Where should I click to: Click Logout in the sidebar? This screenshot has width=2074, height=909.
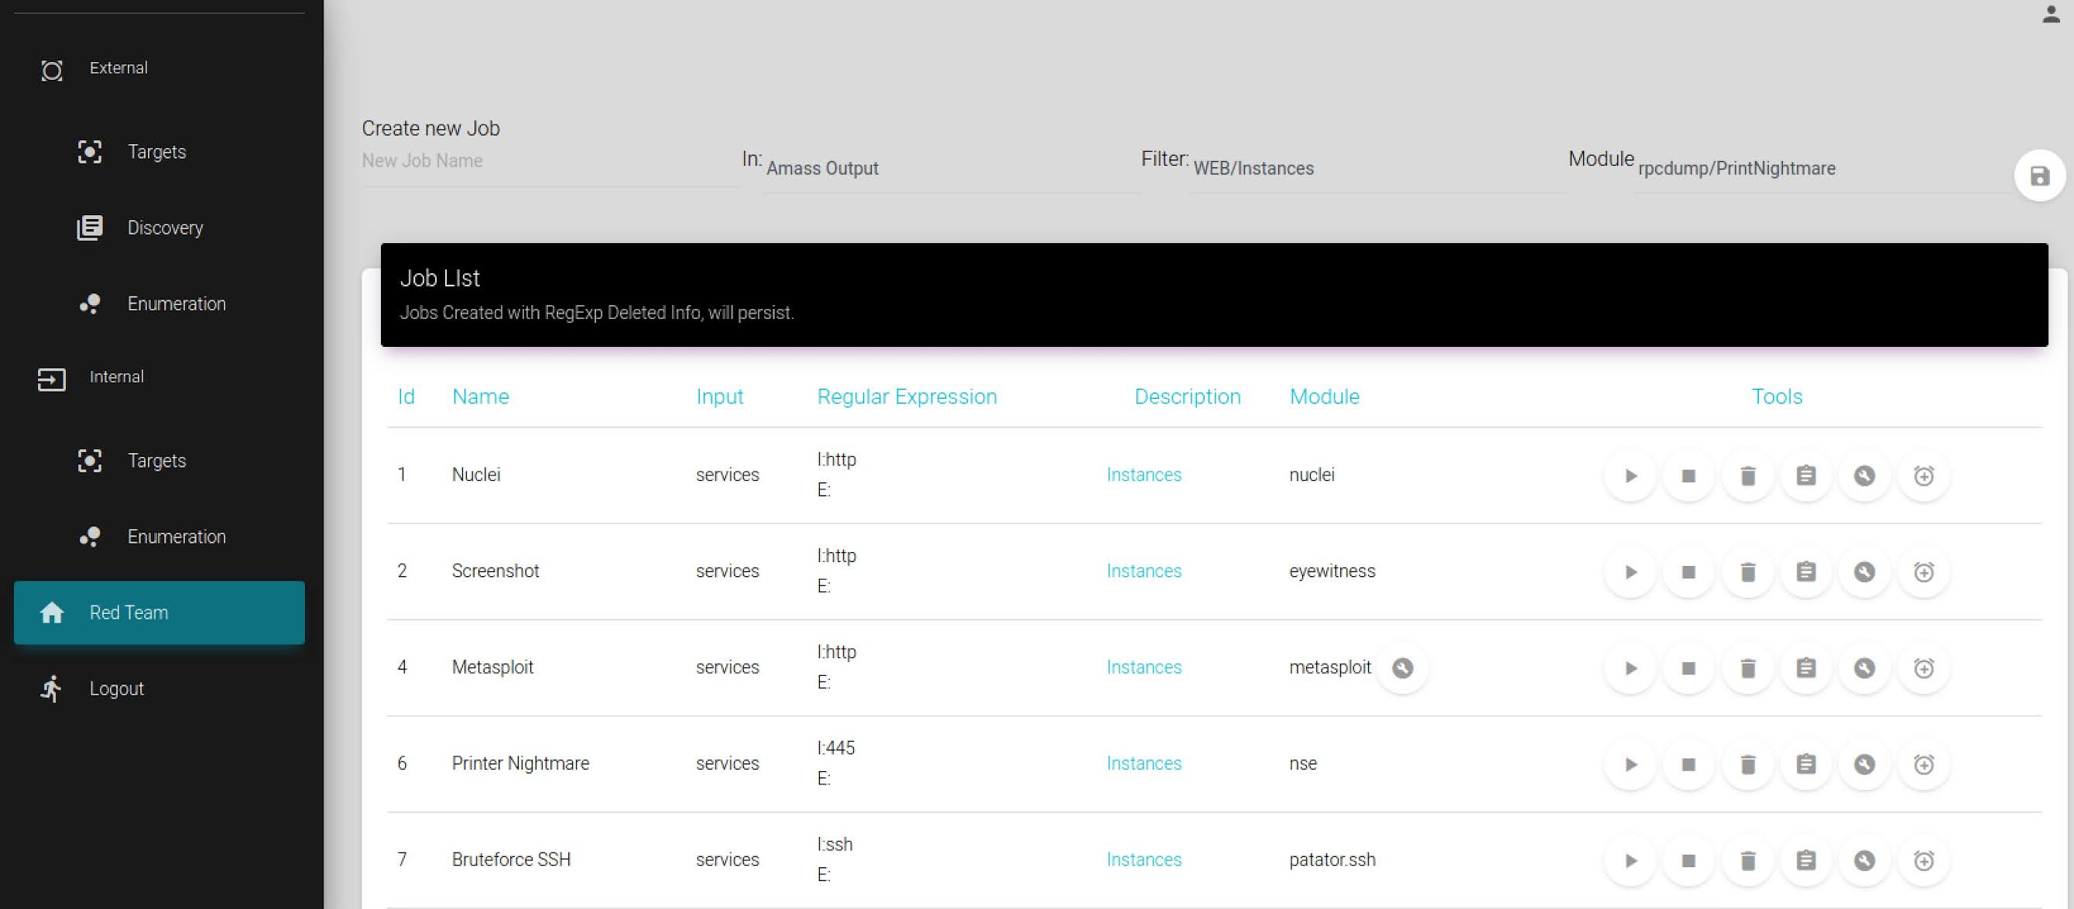pos(117,689)
